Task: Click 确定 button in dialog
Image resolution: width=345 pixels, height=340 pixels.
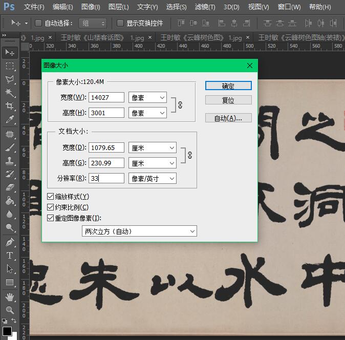Action: tap(228, 86)
